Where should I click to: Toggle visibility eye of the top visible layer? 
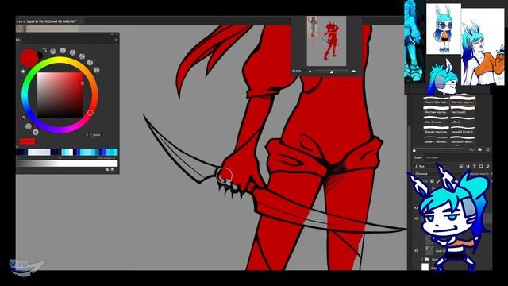(417, 208)
